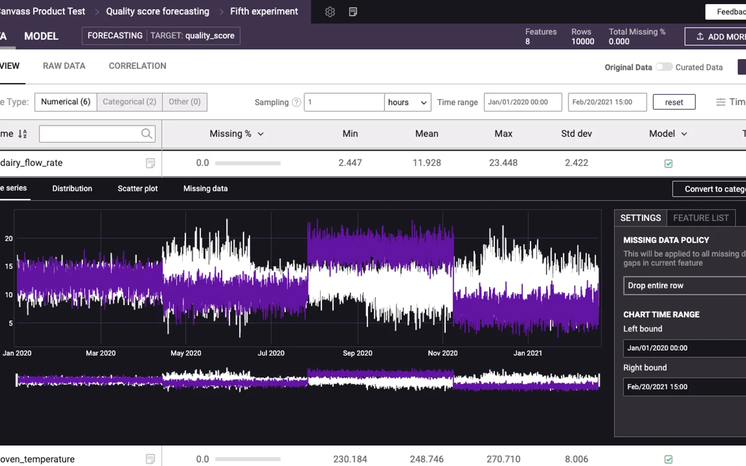Filter by Other (0) feature type

point(185,102)
